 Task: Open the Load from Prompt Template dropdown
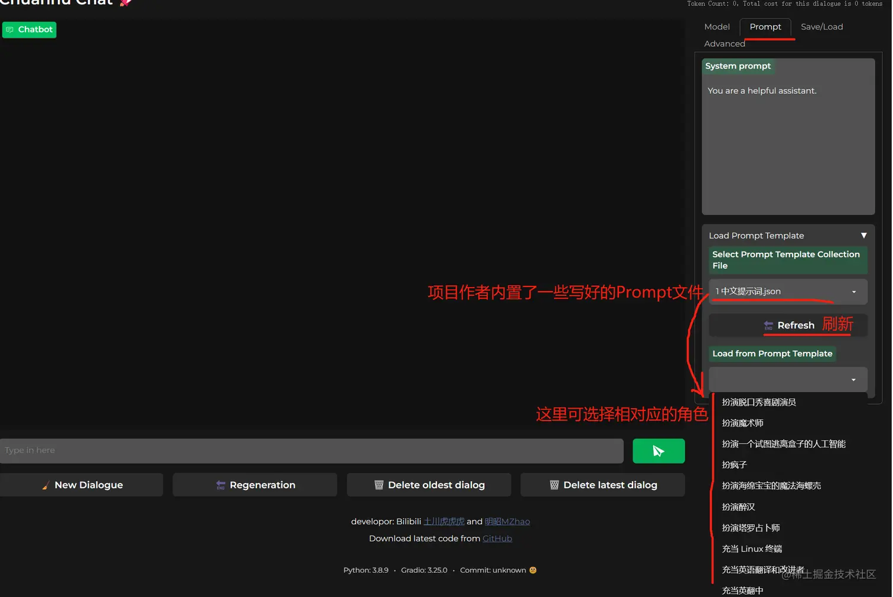pyautogui.click(x=788, y=380)
